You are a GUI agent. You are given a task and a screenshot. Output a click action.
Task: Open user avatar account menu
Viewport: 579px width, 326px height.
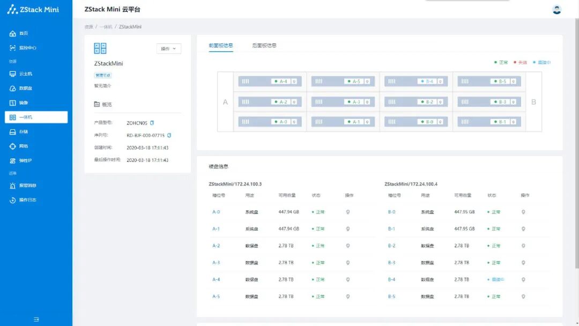point(556,10)
